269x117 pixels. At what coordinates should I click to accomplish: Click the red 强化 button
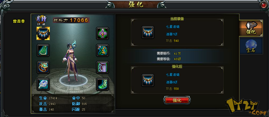point(177,100)
